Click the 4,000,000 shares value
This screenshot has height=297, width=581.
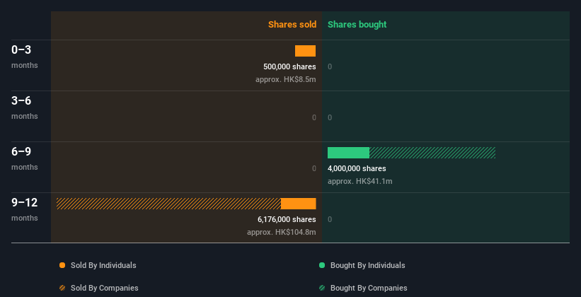(357, 168)
